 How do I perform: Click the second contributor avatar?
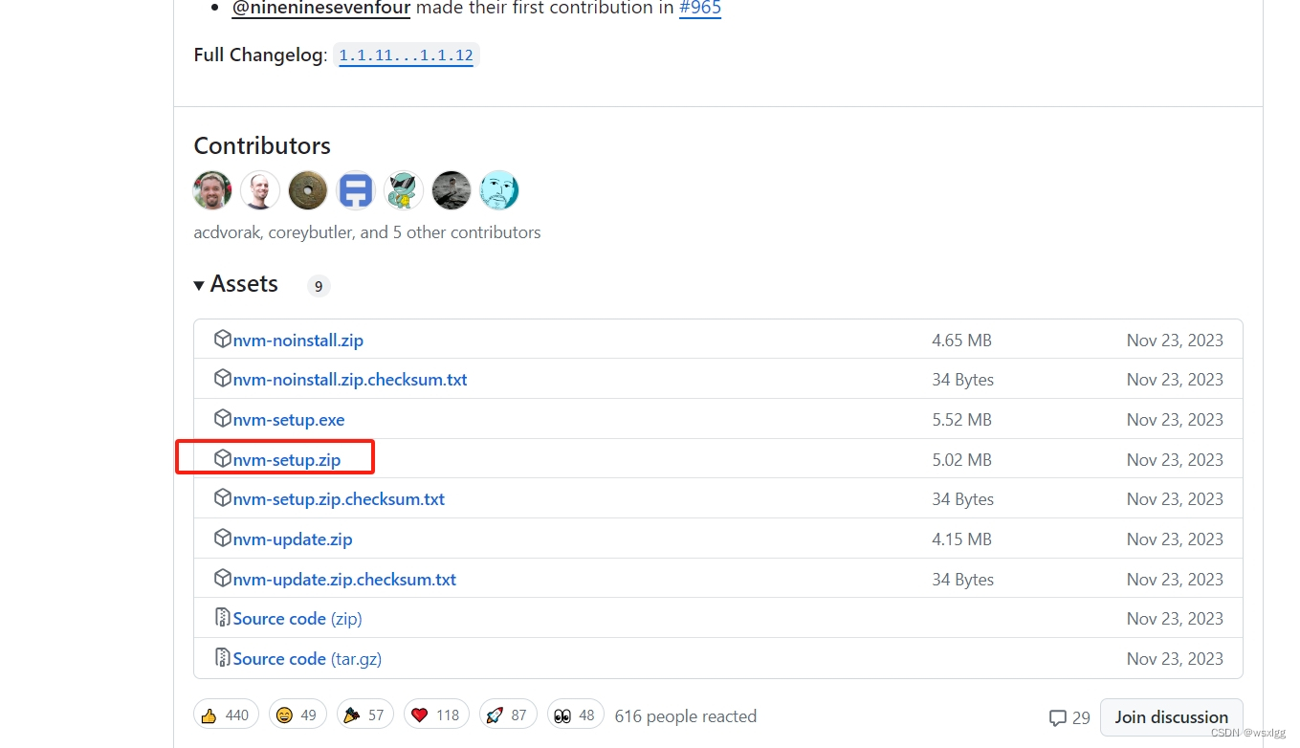pyautogui.click(x=260, y=190)
